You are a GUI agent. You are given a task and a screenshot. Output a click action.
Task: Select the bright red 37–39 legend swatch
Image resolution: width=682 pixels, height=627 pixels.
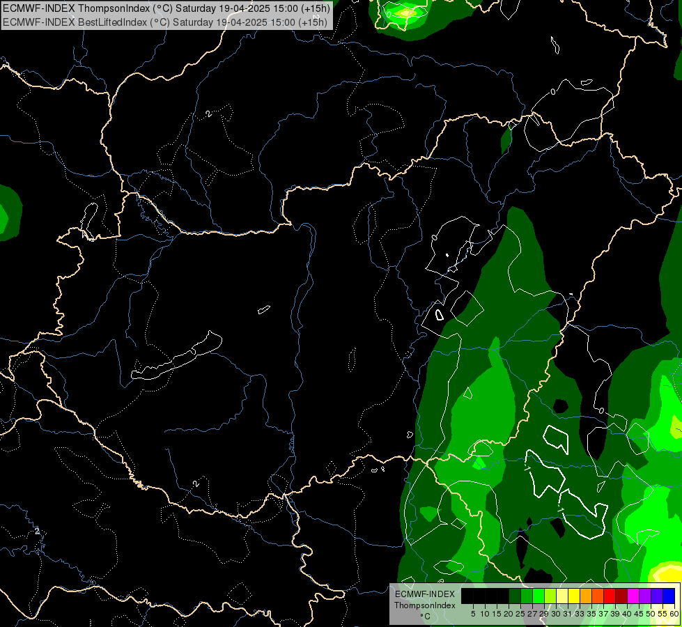(x=610, y=596)
